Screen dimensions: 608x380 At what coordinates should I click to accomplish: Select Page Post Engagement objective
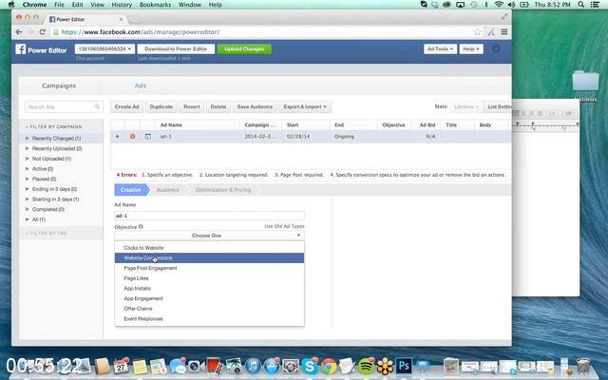[x=209, y=268]
